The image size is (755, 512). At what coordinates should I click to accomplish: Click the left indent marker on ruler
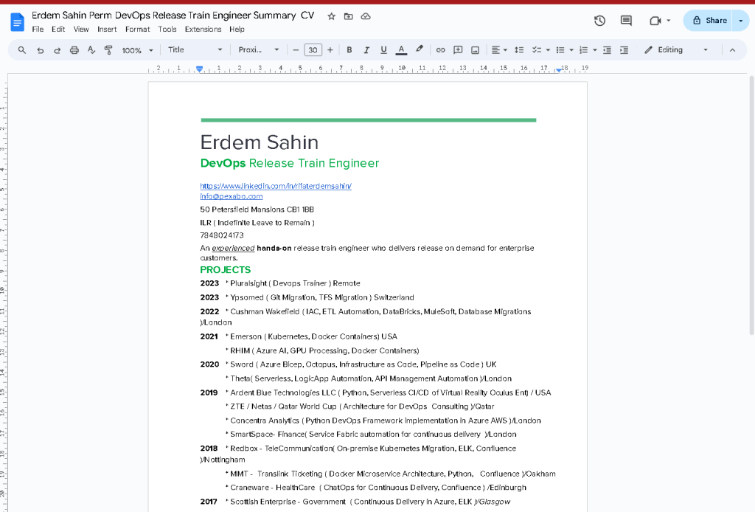[199, 69]
